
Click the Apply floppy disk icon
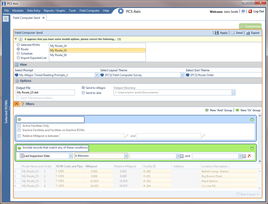[x=217, y=33]
